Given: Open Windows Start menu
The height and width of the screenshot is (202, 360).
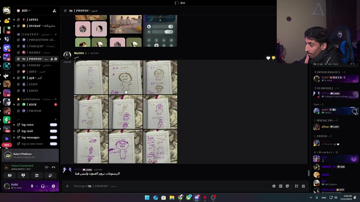Looking at the screenshot, I should [x=147, y=198].
